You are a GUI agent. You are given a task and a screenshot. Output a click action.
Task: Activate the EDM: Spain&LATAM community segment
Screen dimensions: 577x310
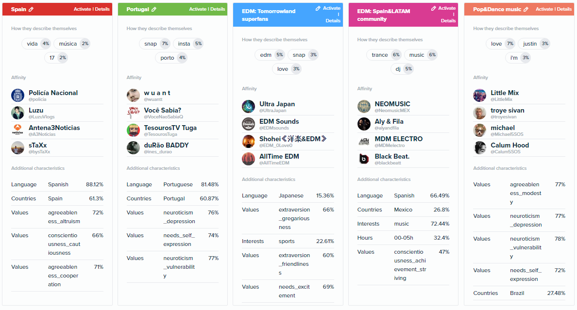pyautogui.click(x=447, y=8)
